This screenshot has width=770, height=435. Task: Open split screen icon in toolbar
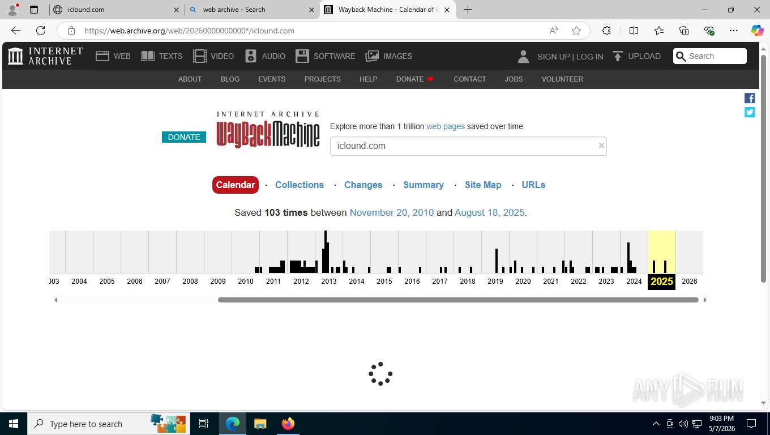(634, 31)
